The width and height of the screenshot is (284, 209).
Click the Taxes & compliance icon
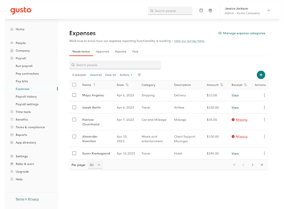[x=12, y=127]
